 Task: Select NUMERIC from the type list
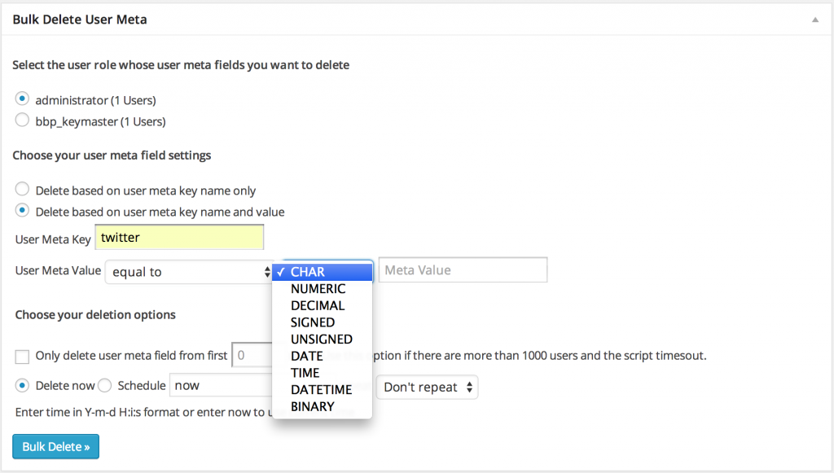pyautogui.click(x=318, y=288)
